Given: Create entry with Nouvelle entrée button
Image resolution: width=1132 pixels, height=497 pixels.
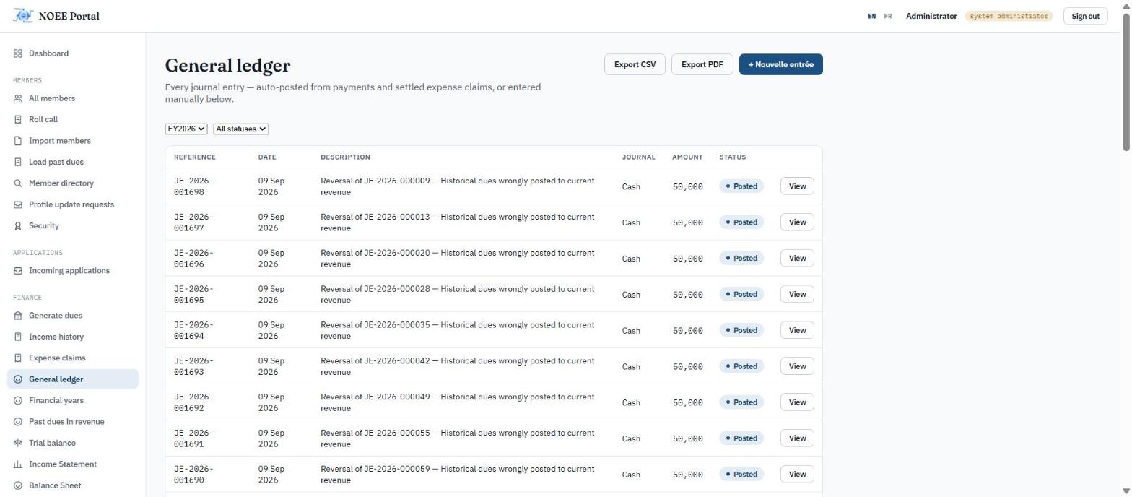Looking at the screenshot, I should click(780, 64).
